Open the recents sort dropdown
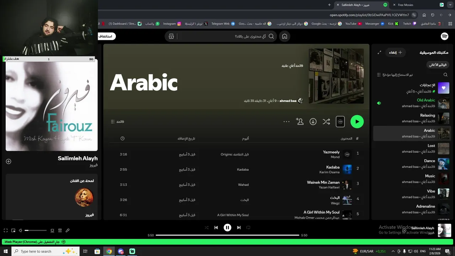This screenshot has height=256, width=455. click(x=395, y=75)
